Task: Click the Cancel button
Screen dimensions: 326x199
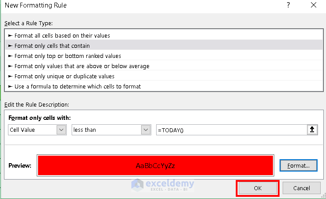Action: [x=302, y=188]
